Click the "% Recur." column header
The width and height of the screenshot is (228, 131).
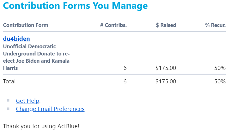215,25
